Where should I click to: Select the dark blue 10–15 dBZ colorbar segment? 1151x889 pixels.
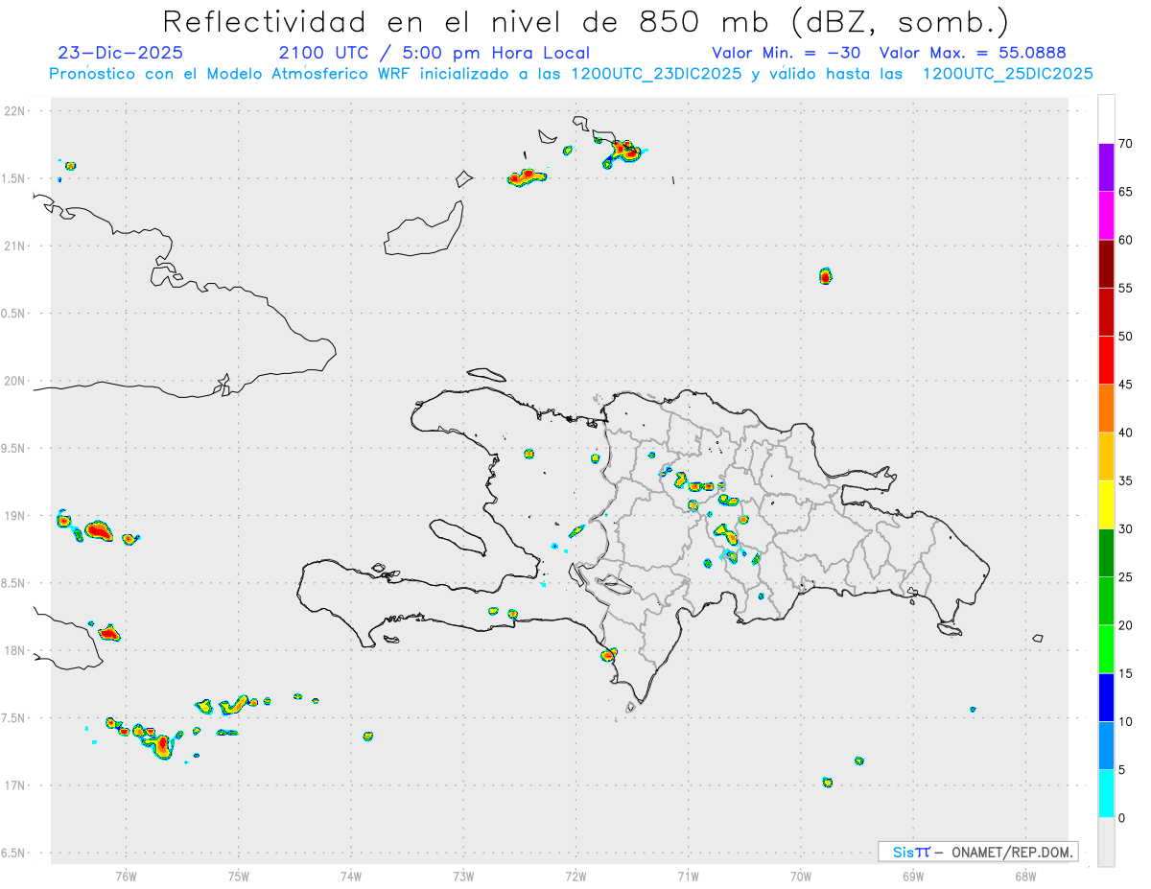tap(1106, 697)
